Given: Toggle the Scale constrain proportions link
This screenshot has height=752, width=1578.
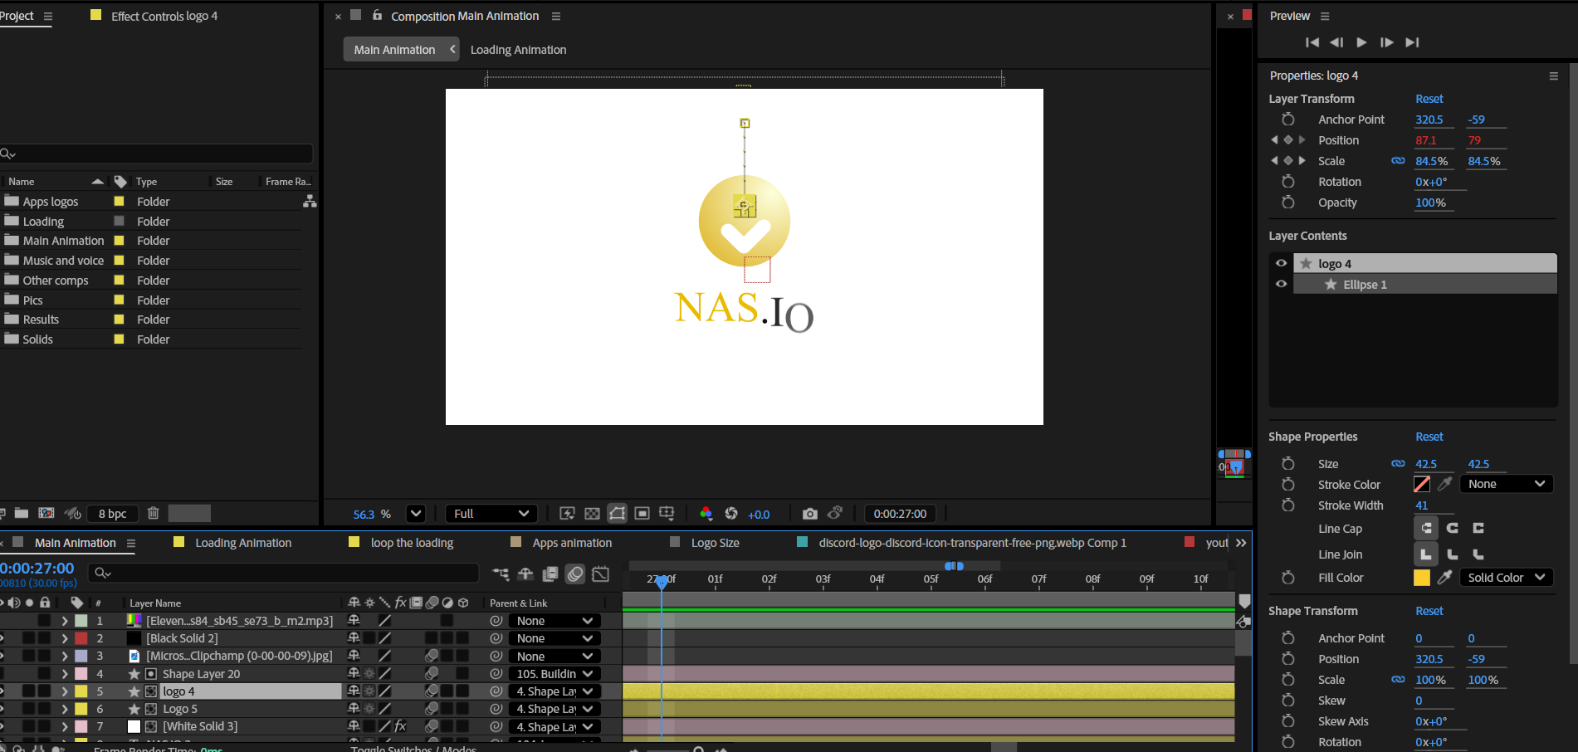Looking at the screenshot, I should (x=1398, y=161).
